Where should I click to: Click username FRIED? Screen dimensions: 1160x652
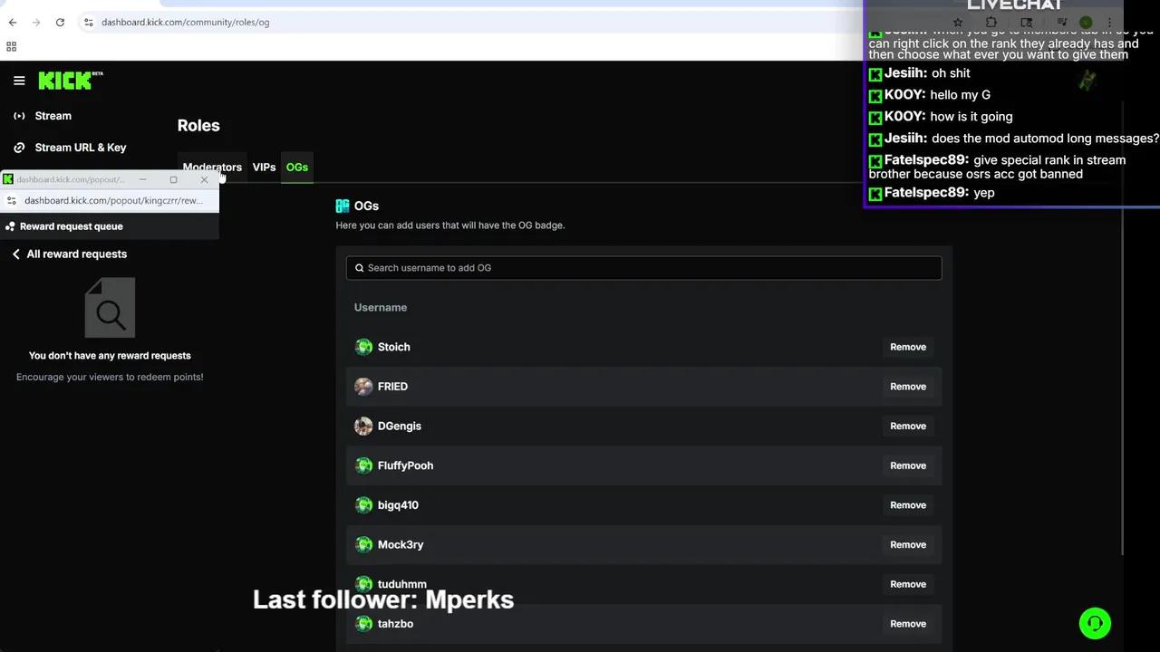point(392,387)
